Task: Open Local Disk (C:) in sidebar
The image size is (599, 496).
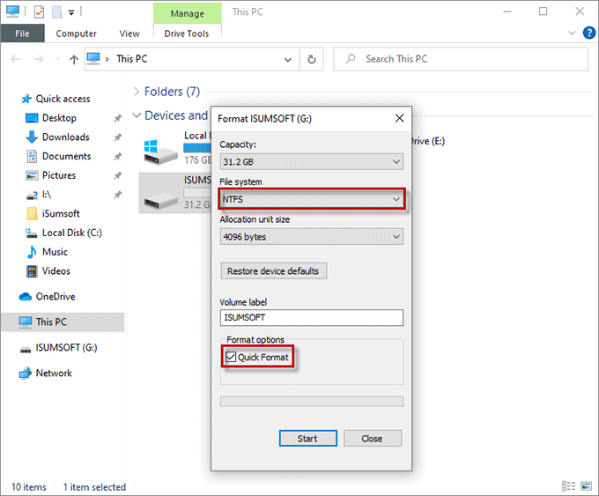Action: pyautogui.click(x=63, y=233)
